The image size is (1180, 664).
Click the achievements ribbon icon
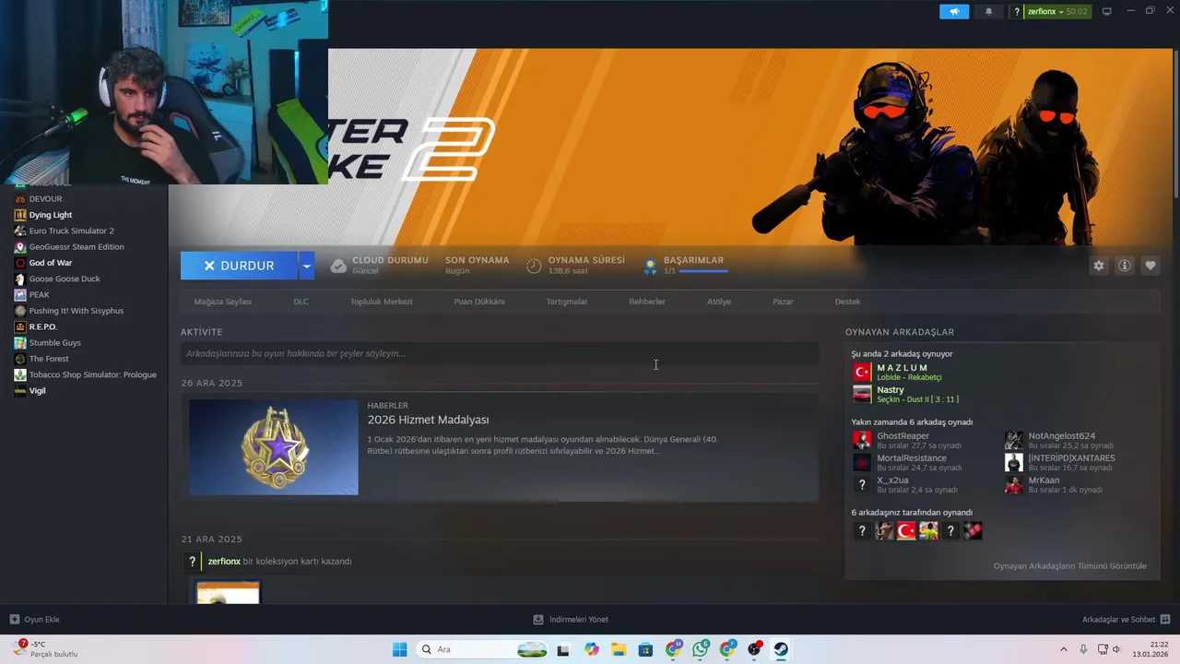coord(650,266)
